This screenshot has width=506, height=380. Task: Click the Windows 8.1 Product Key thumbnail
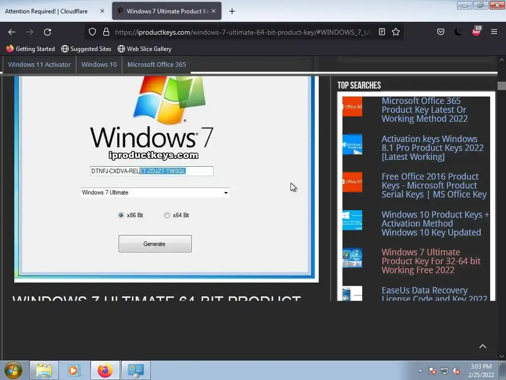coord(352,144)
